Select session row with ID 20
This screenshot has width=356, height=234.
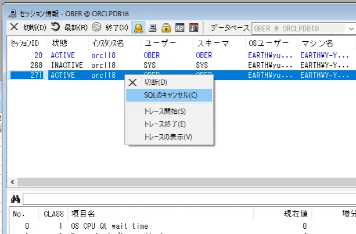[x=182, y=55]
